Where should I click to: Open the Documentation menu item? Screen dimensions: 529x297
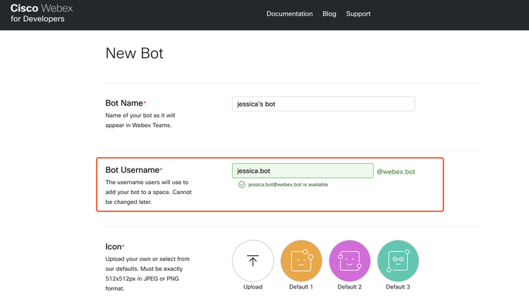coord(289,14)
